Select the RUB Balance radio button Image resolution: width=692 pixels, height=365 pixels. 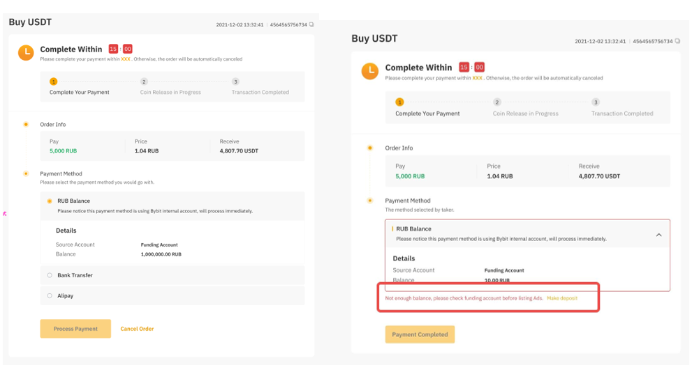tap(50, 201)
